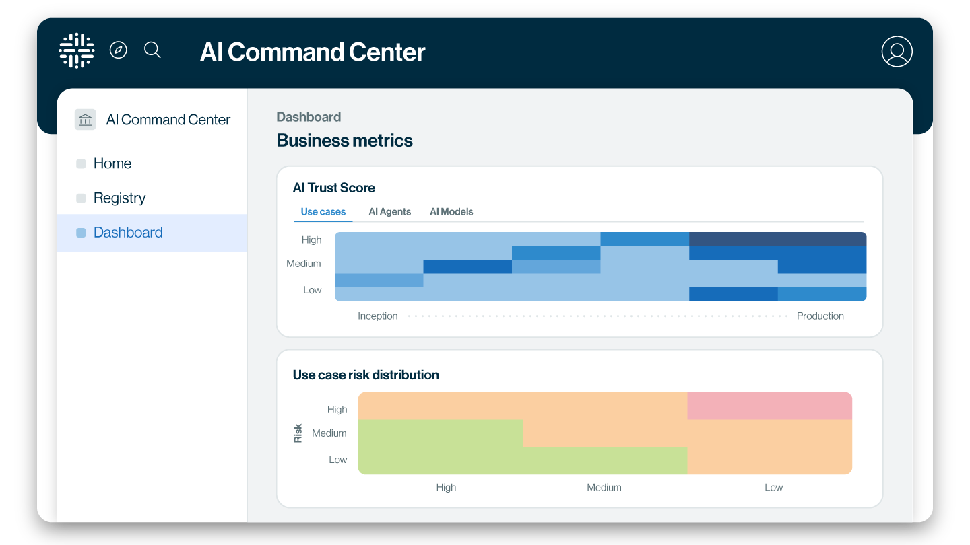Click the search magnifier icon
970x545 pixels.
pos(152,50)
